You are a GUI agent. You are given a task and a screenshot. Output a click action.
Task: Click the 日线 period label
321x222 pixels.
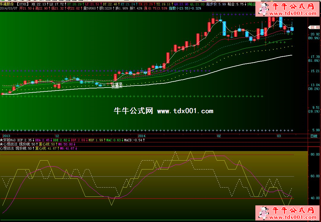[314, 136]
